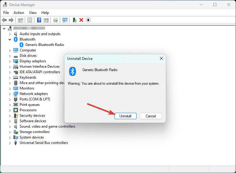Click the Update device driver gear icon
The width and height of the screenshot is (236, 173).
click(x=56, y=20)
